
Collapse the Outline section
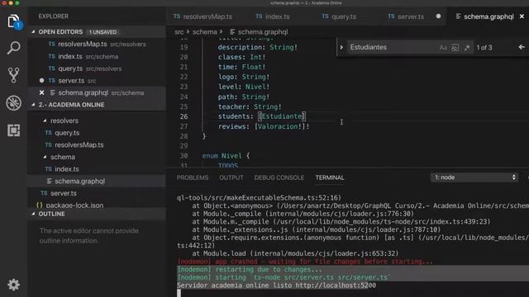click(x=33, y=214)
